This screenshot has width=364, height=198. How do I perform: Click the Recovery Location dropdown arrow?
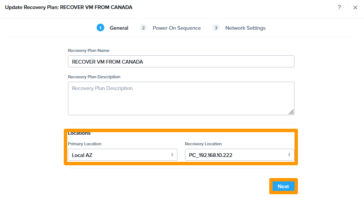(x=289, y=155)
